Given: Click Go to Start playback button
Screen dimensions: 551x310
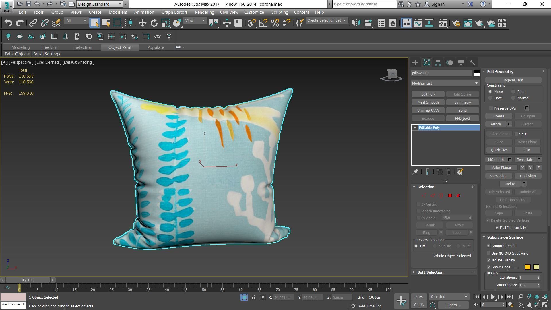Looking at the screenshot, I should click(x=476, y=297).
